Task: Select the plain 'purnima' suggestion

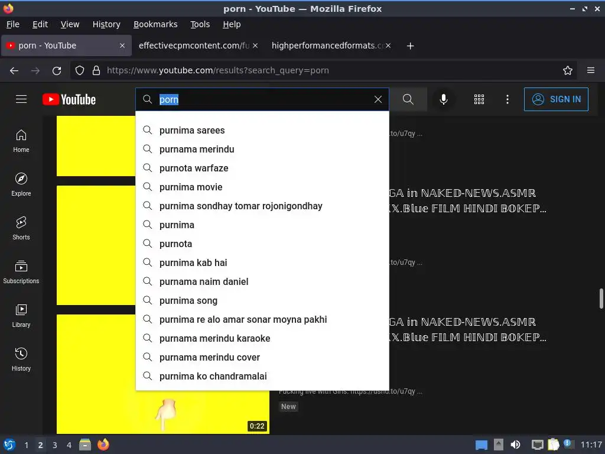Action: (262, 225)
